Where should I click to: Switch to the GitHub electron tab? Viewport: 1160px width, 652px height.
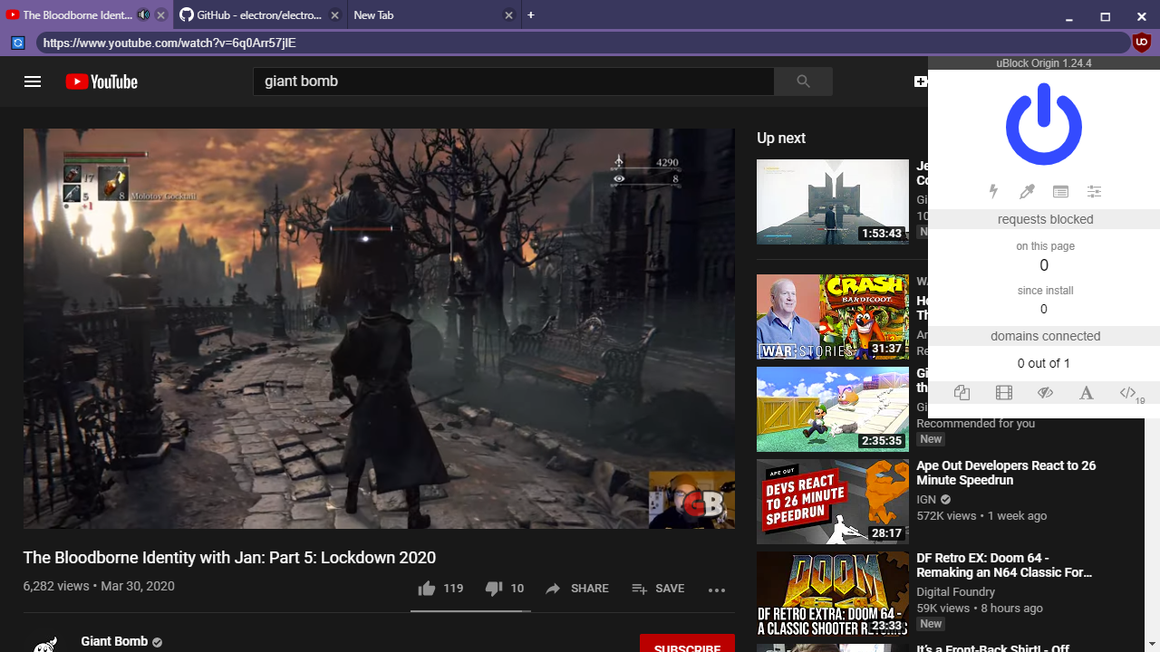258,15
